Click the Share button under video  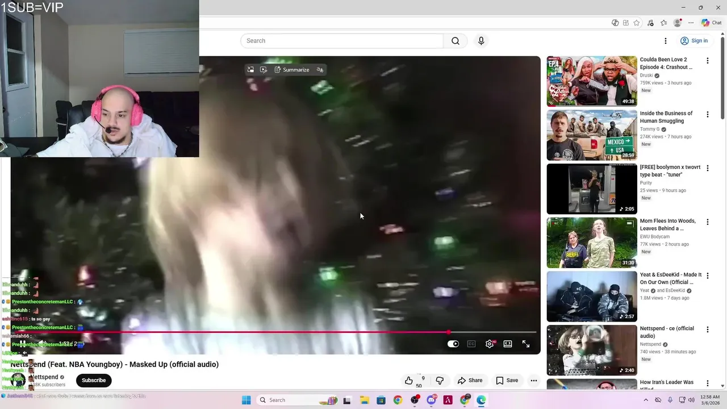(470, 381)
